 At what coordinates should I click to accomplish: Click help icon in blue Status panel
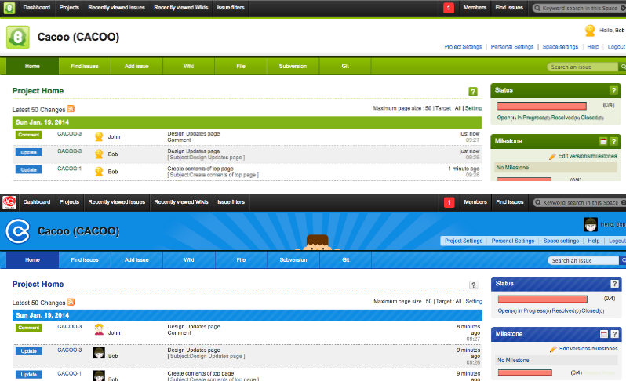pyautogui.click(x=614, y=284)
